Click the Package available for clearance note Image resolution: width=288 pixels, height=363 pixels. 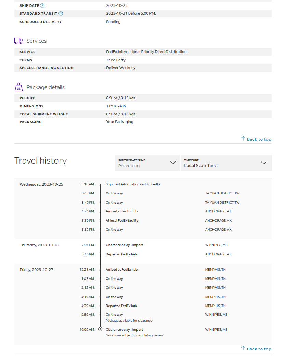click(129, 321)
